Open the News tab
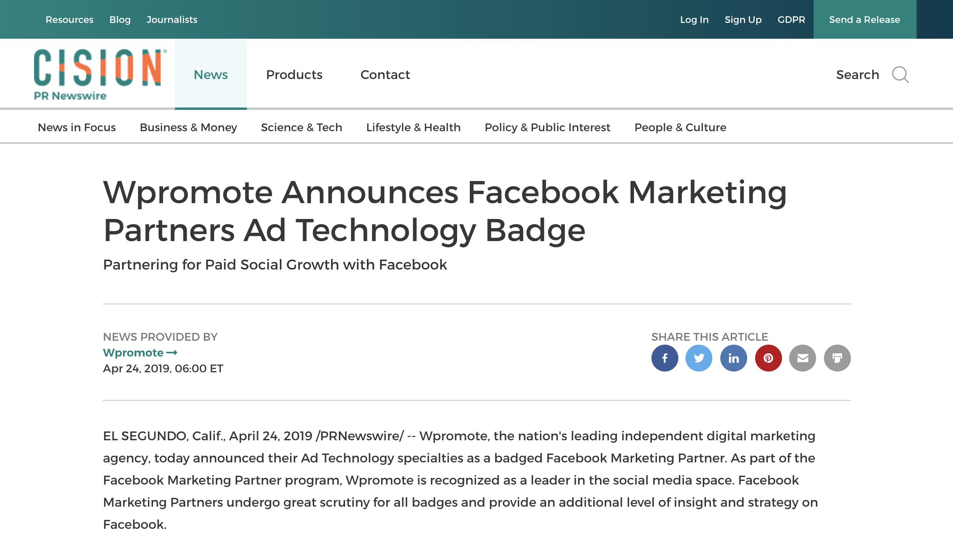Viewport: 953px width, 547px height. [x=211, y=74]
